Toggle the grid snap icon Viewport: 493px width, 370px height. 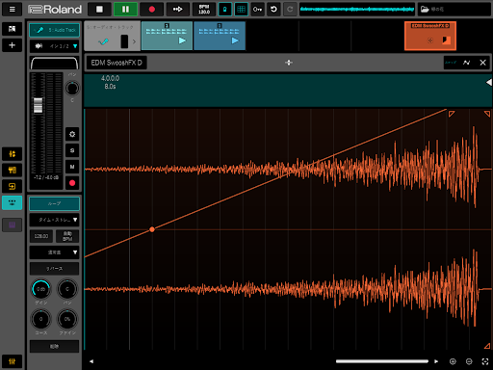241,9
